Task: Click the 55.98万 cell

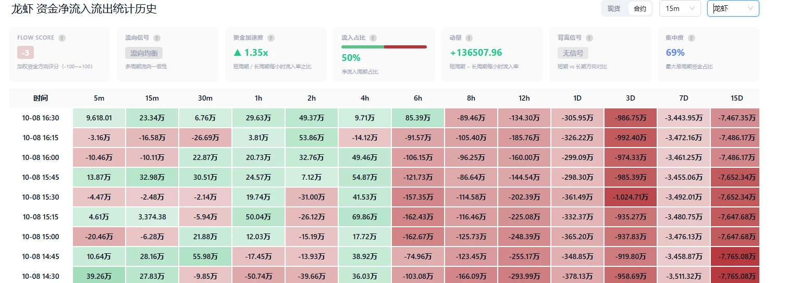Action: [205, 256]
